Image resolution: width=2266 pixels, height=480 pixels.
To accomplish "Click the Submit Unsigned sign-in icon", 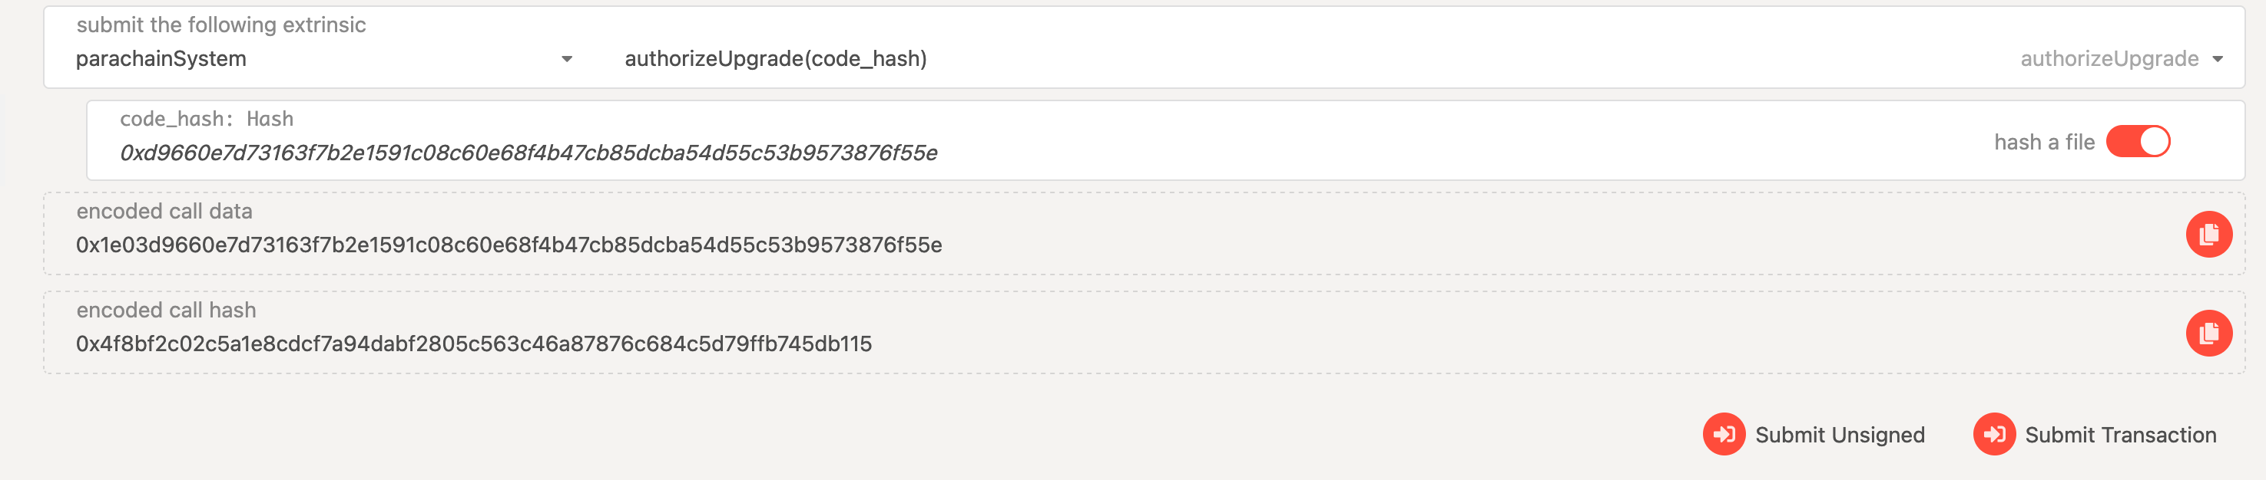I will coord(1723,434).
